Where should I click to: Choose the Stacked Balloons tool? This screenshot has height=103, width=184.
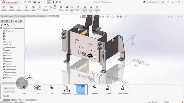(46, 9)
